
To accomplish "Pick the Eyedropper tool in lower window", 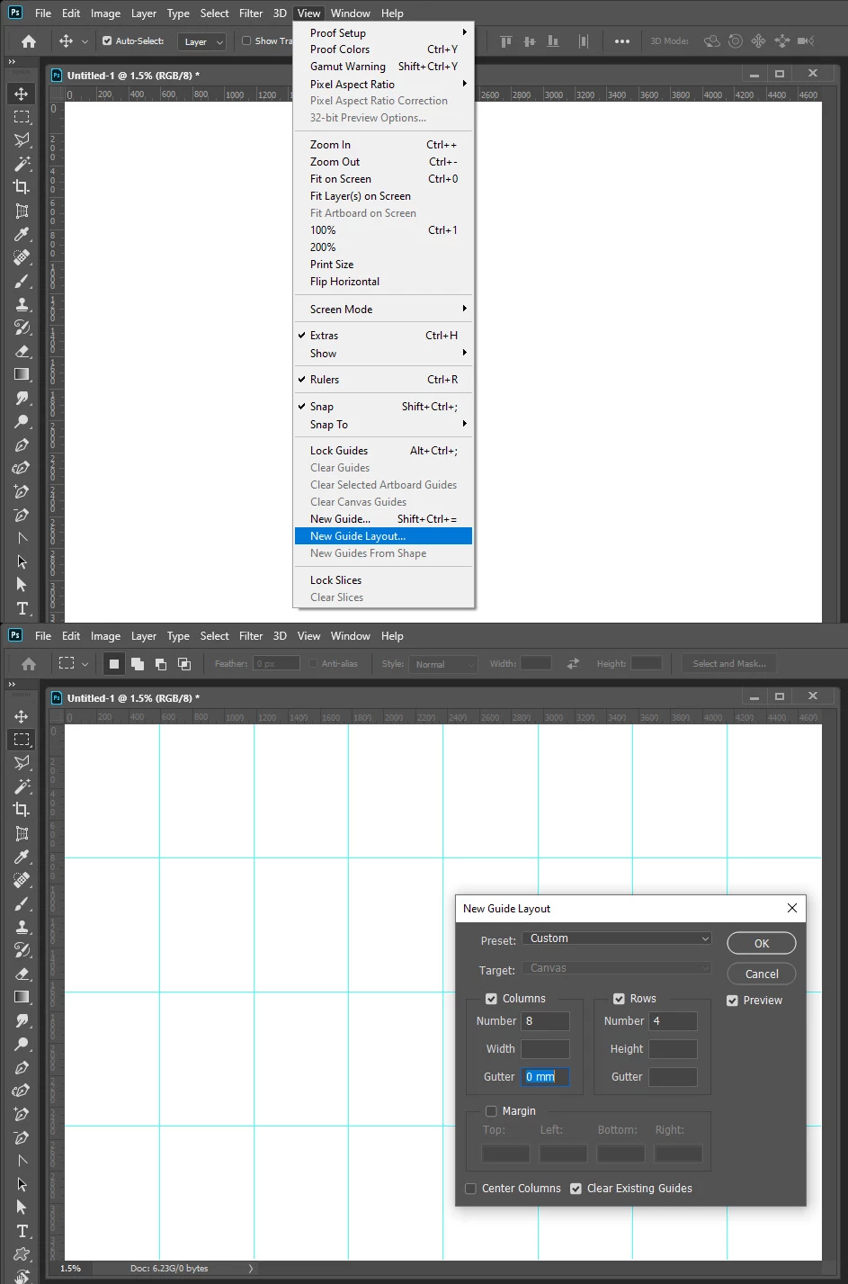I will pos(22,857).
